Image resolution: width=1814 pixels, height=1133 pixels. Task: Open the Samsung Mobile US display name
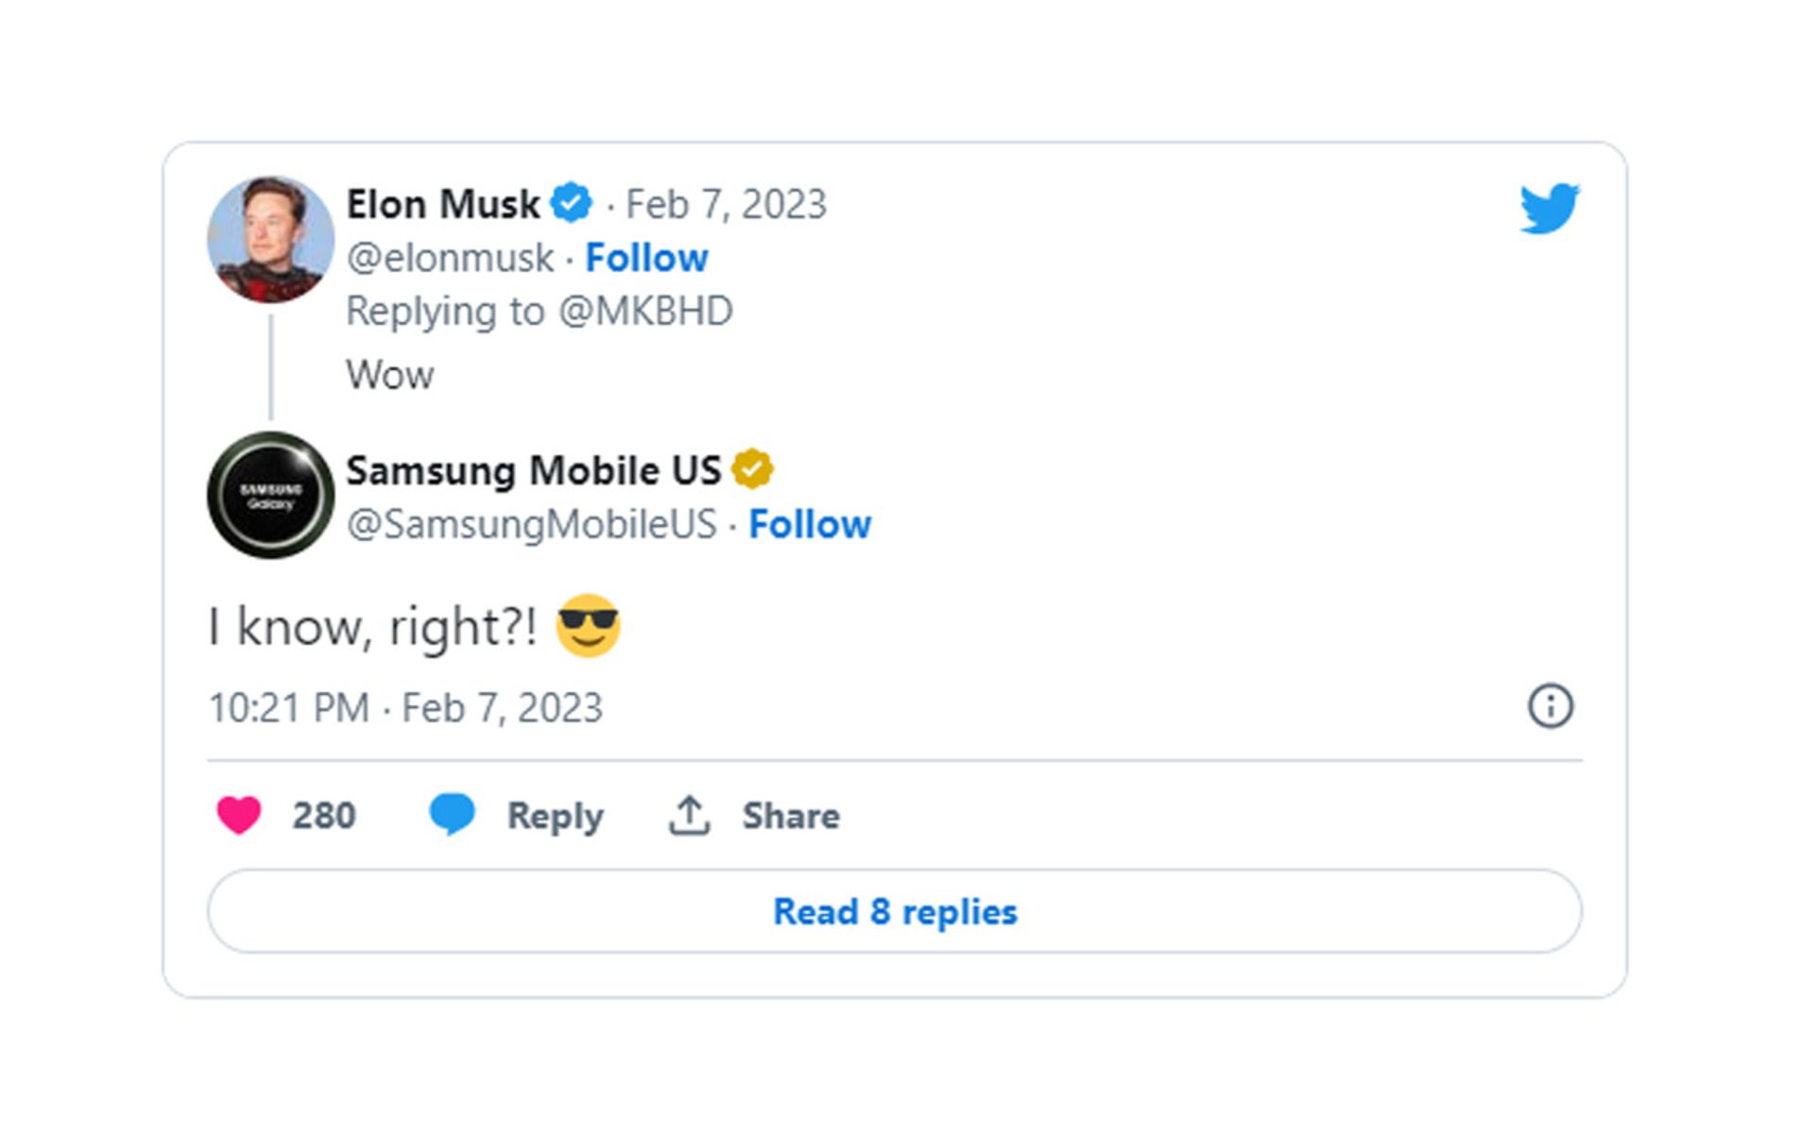point(533,470)
